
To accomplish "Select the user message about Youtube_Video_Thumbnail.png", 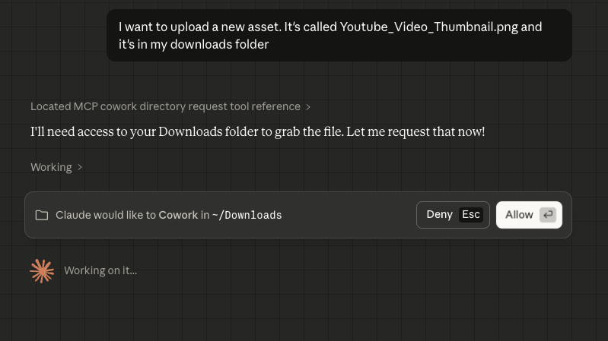I will pos(339,35).
